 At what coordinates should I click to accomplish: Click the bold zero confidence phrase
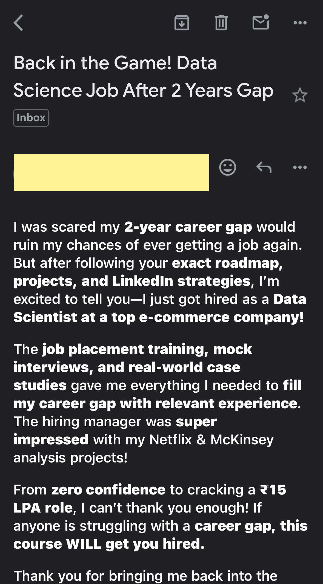pos(108,490)
